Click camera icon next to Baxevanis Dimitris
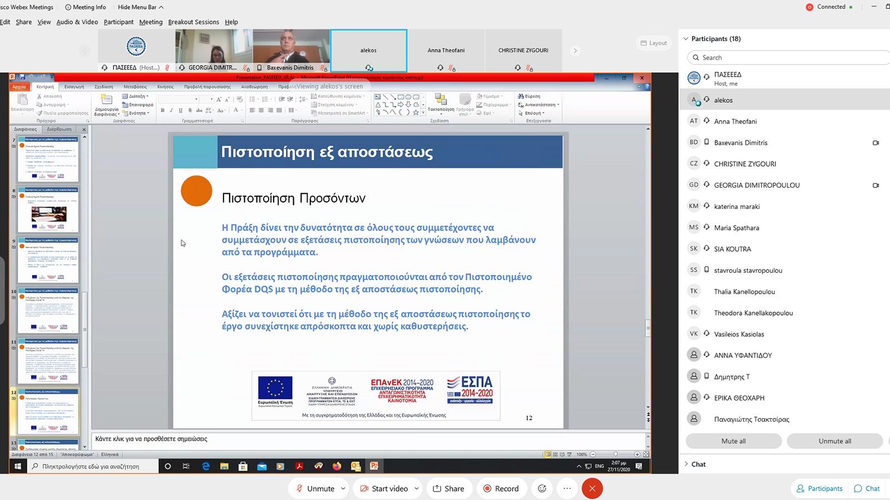Viewport: 890px width, 500px height. (x=876, y=143)
